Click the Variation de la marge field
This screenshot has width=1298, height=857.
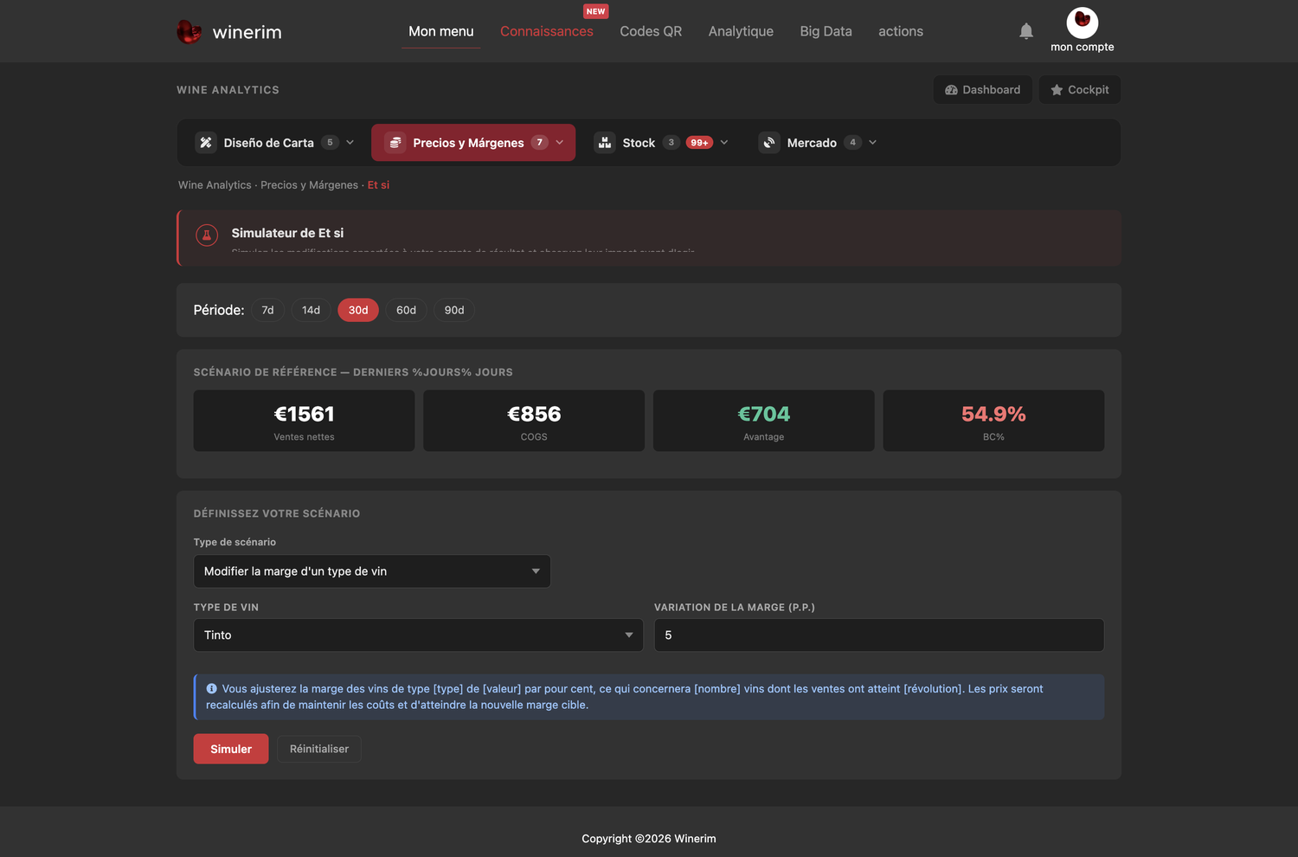click(879, 635)
